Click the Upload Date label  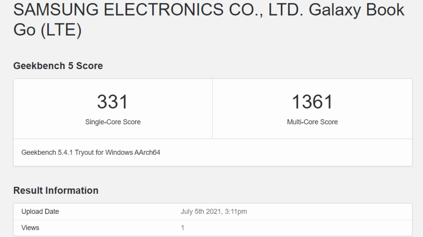point(40,212)
